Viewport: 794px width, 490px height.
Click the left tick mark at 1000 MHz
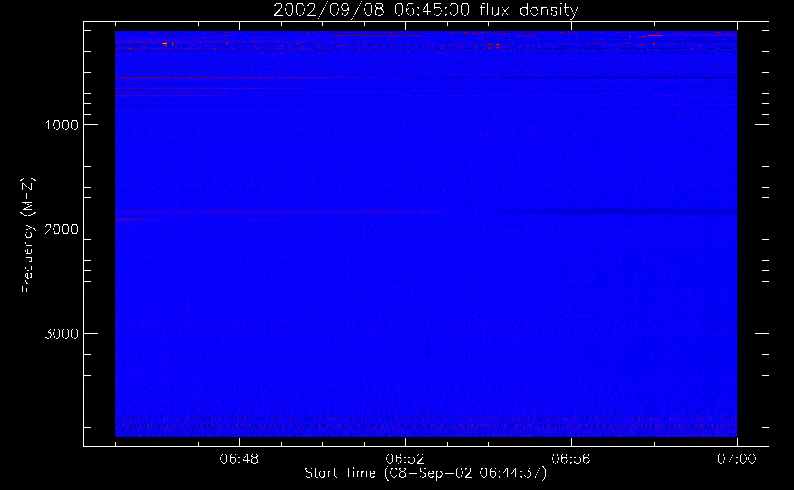[88, 124]
